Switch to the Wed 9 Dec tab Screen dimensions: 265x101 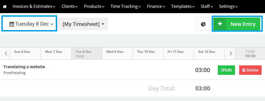coord(117,53)
